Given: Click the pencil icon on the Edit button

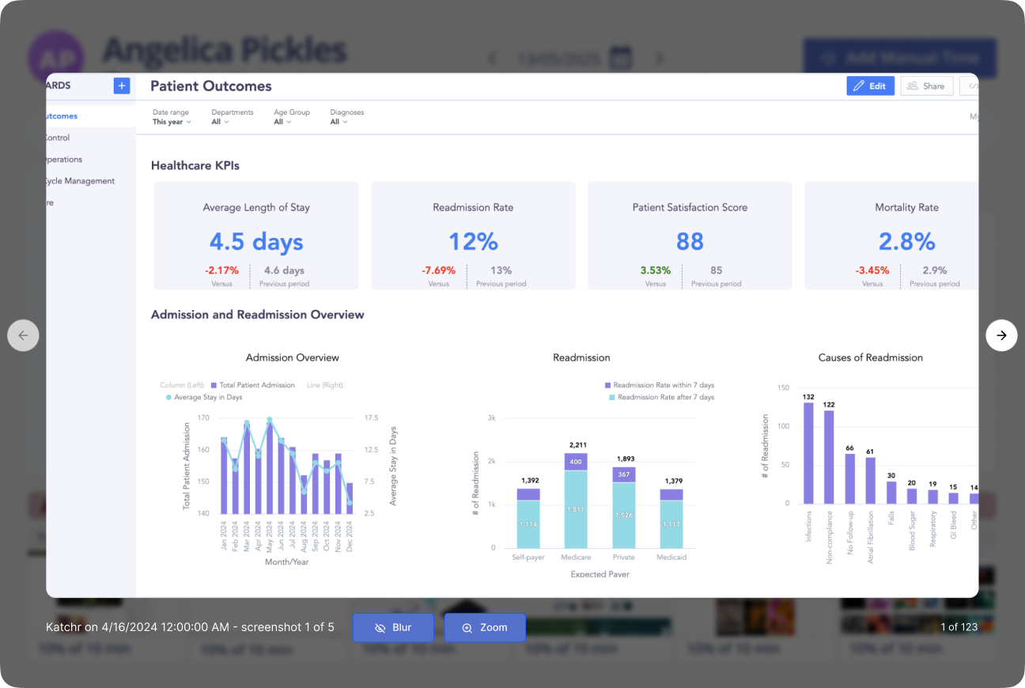Looking at the screenshot, I should tap(859, 85).
